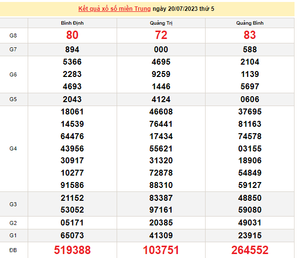Image resolution: width=298 pixels, height=258 pixels.
Task: Click the G6 row label
Action: [x=13, y=74]
